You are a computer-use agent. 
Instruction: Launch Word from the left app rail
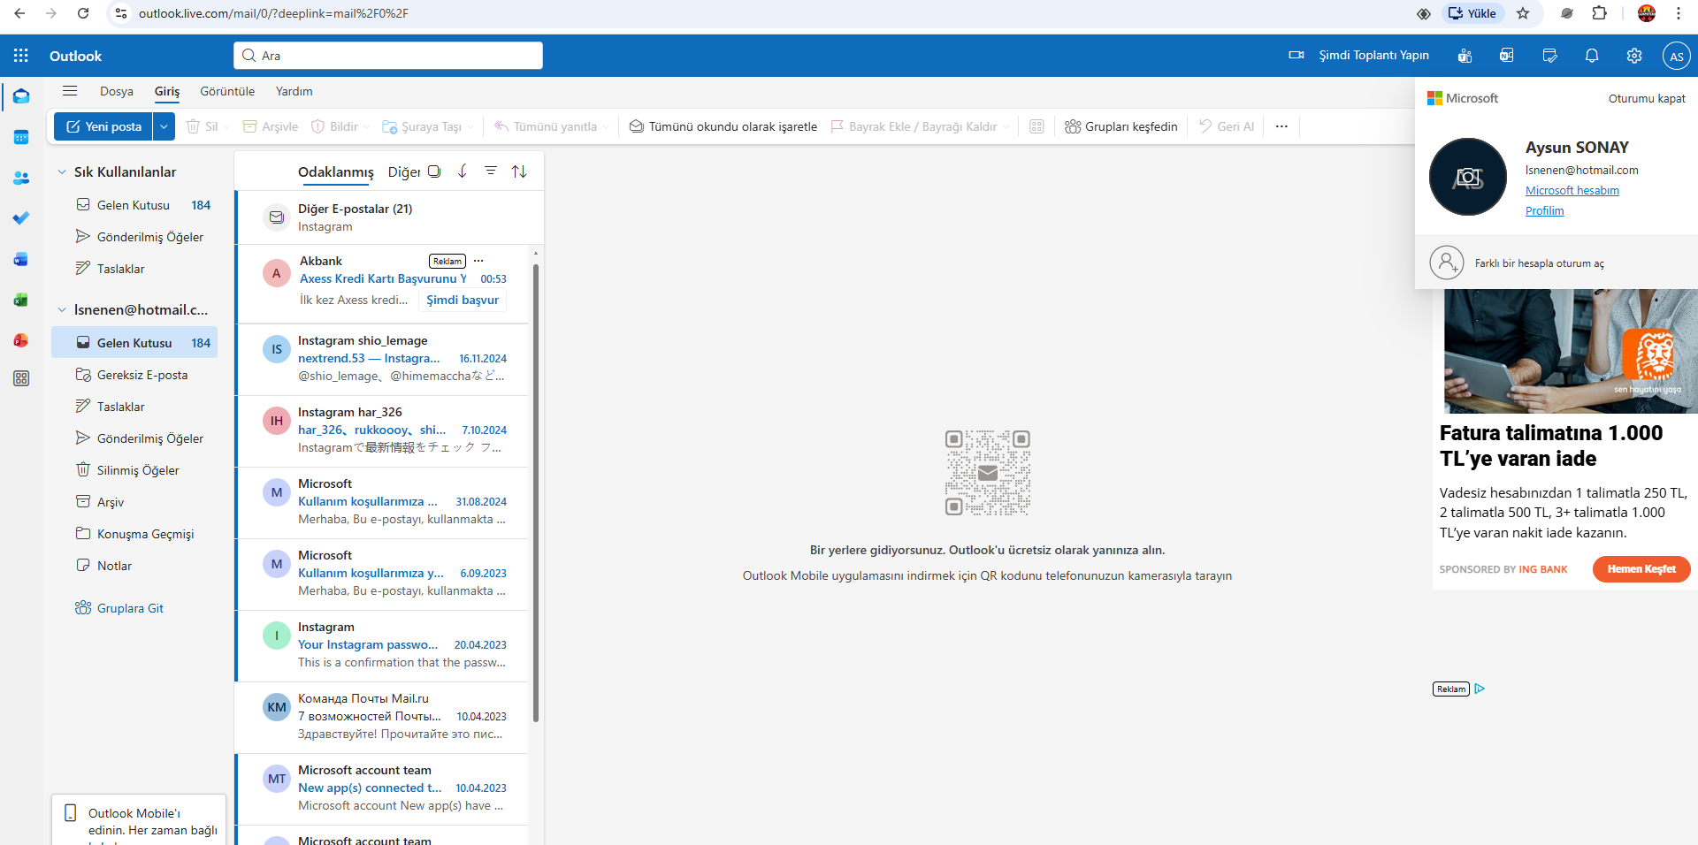tap(21, 259)
